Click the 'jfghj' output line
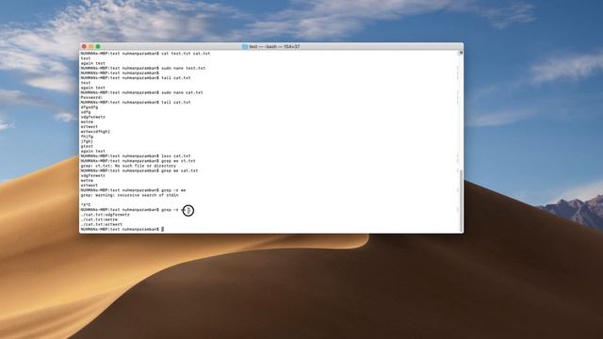This screenshot has width=603, height=339. pyautogui.click(x=87, y=141)
